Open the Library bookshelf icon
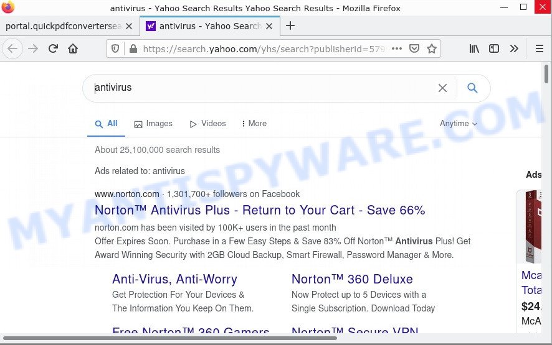The width and height of the screenshot is (552, 345). [x=474, y=48]
